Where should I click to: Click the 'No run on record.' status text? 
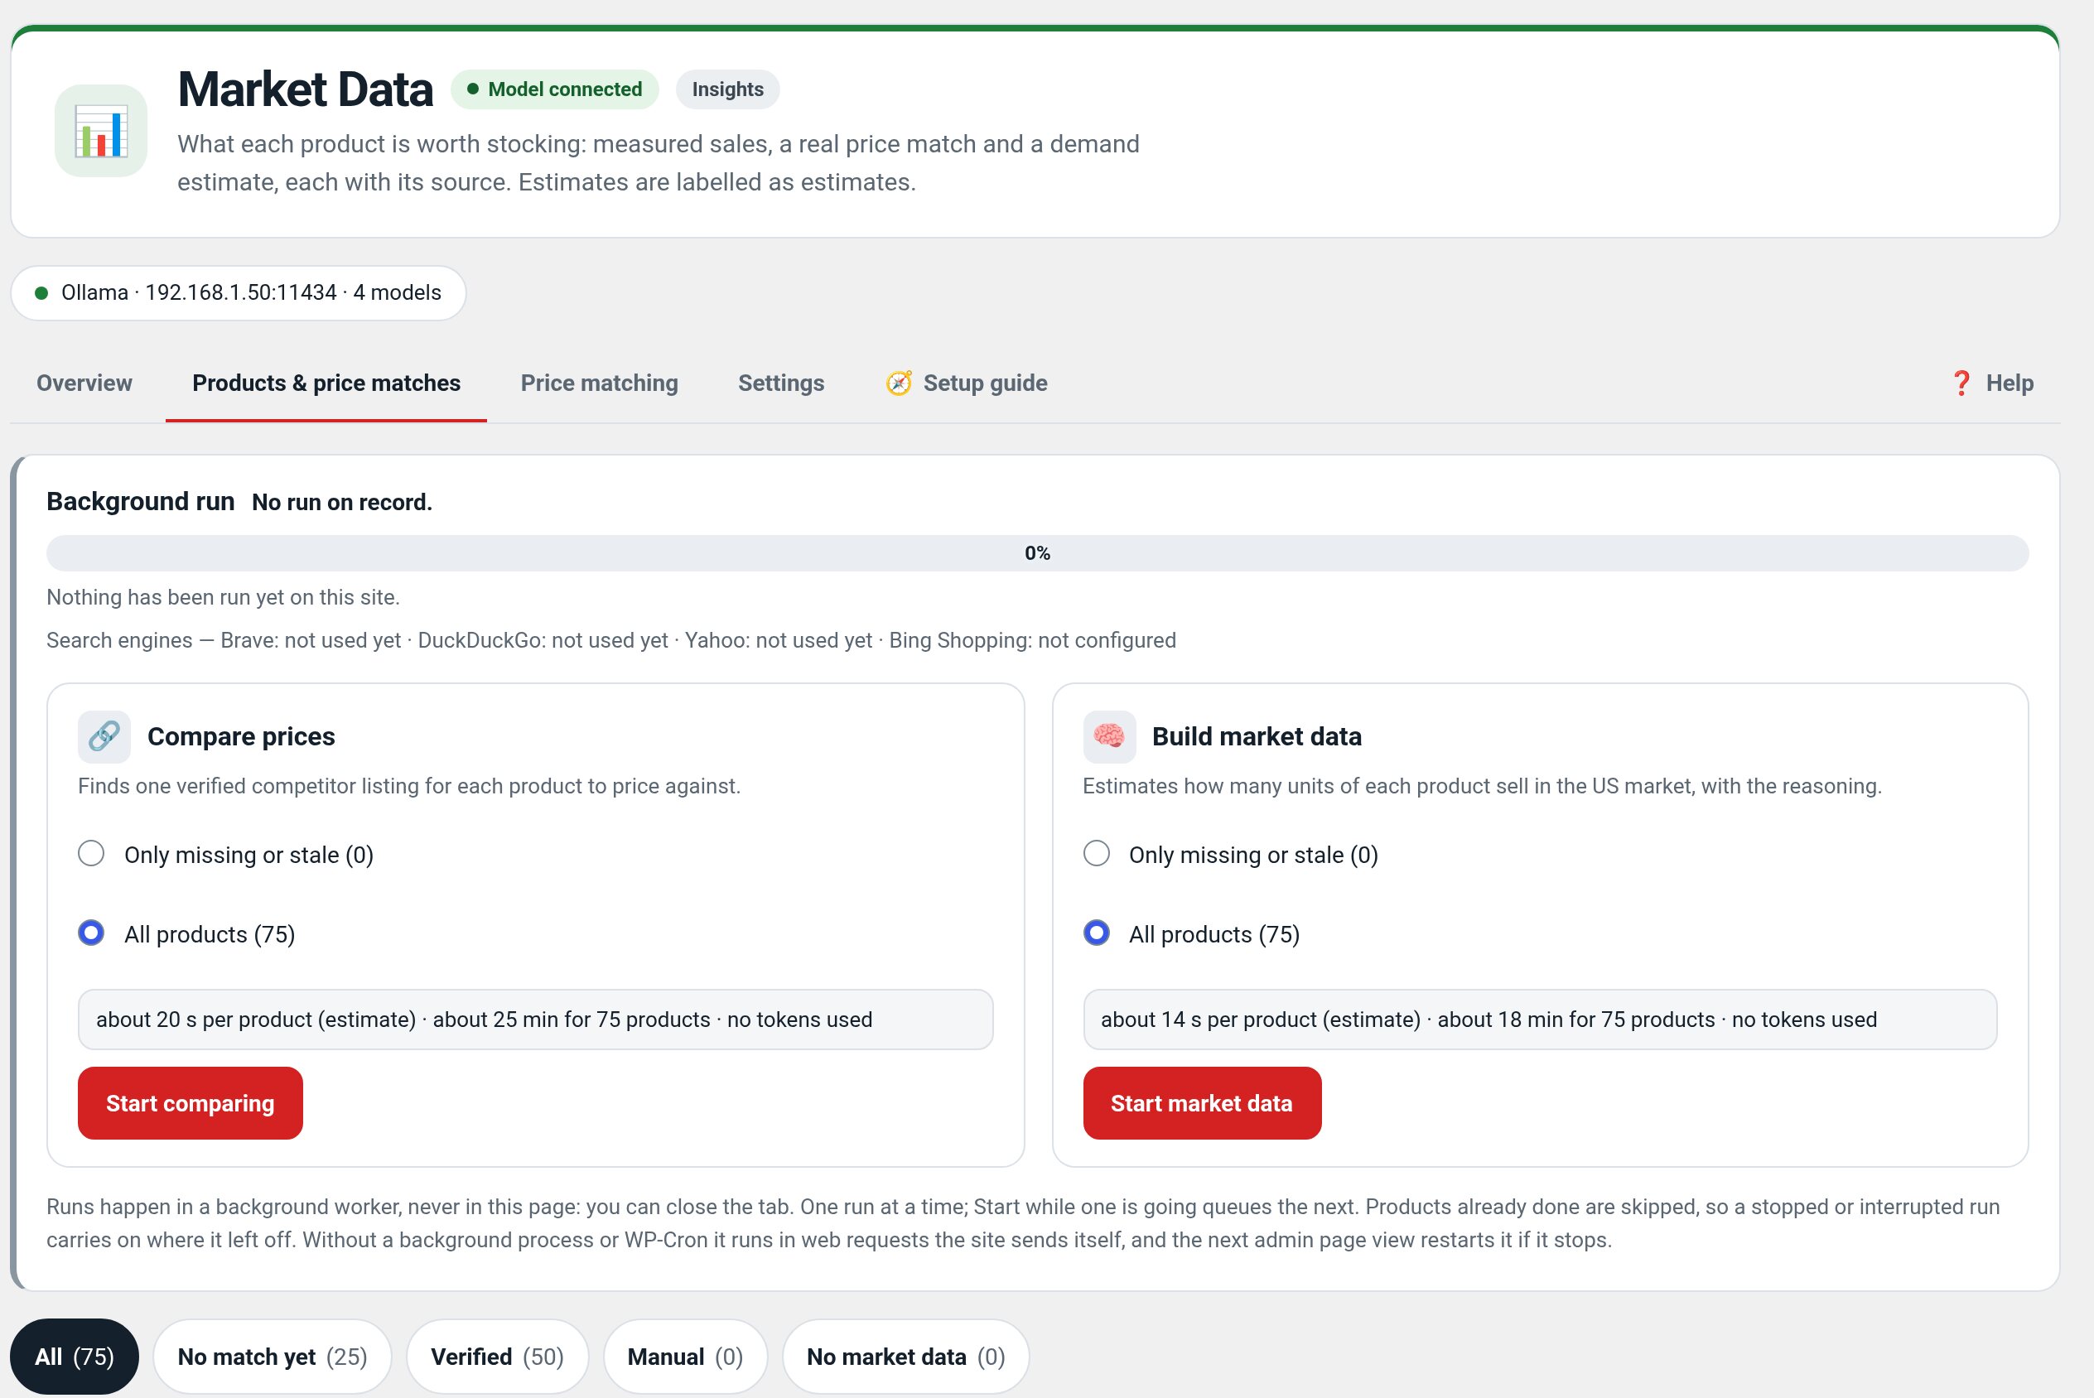pyautogui.click(x=342, y=502)
